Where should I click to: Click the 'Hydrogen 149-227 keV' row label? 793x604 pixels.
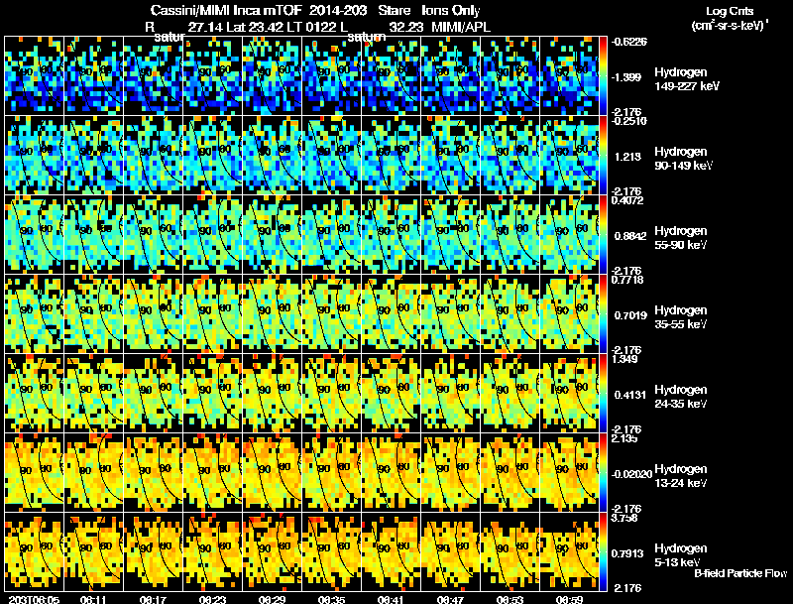point(687,79)
